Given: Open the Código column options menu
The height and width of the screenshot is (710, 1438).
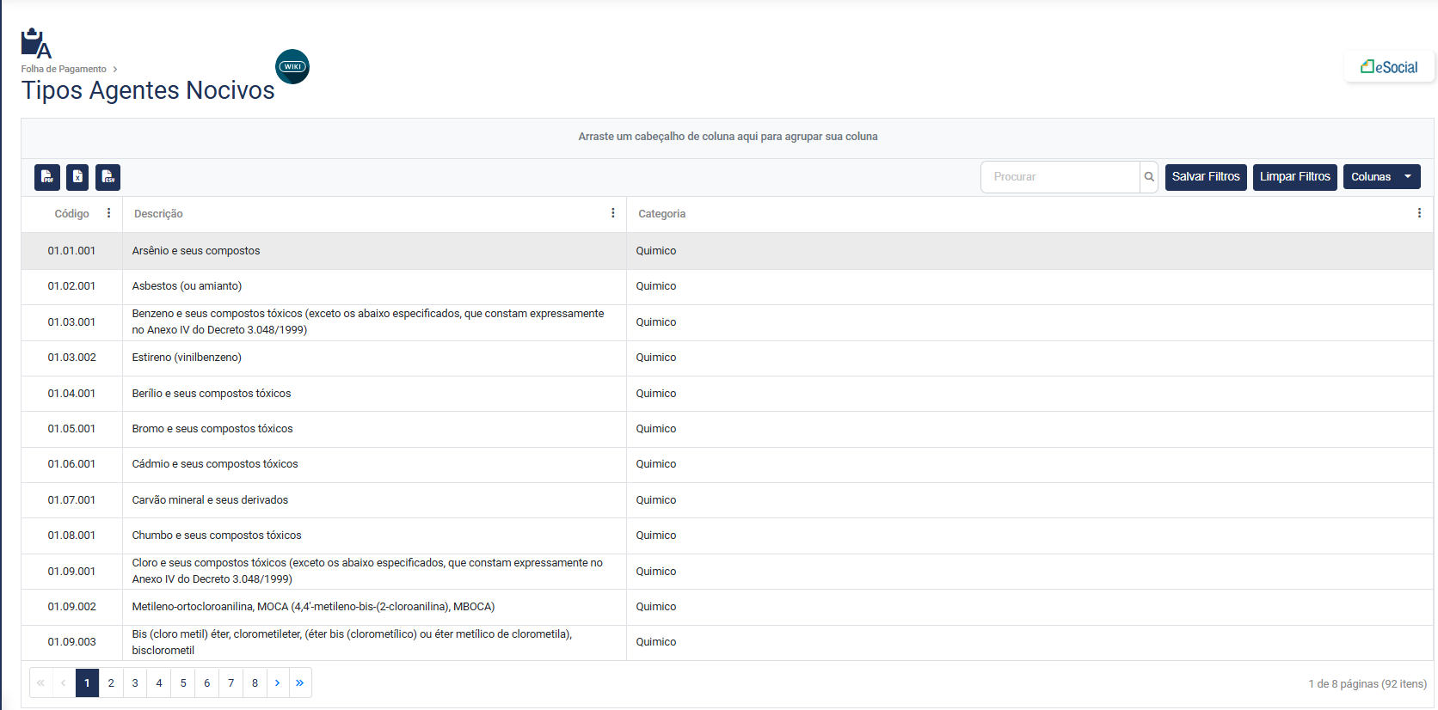Looking at the screenshot, I should pos(108,213).
